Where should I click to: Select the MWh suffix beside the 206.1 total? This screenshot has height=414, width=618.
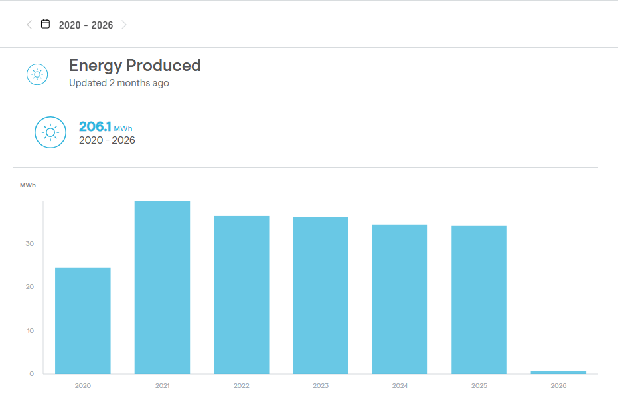click(123, 129)
